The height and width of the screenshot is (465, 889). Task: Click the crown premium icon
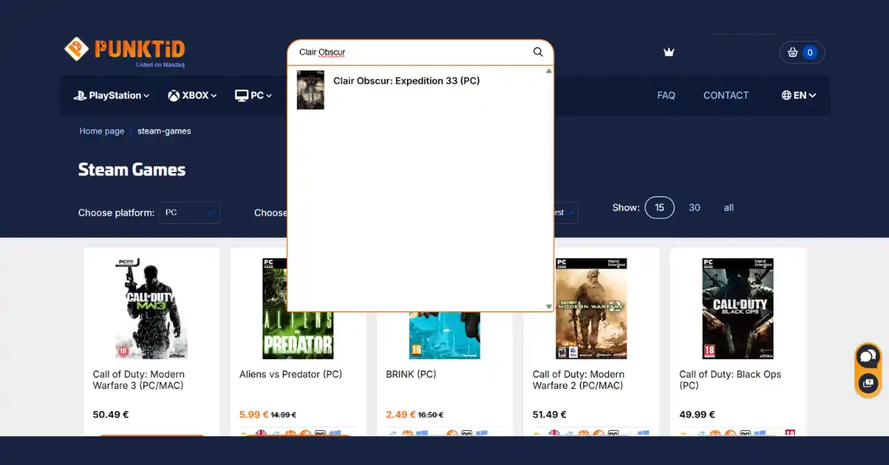[x=669, y=53]
